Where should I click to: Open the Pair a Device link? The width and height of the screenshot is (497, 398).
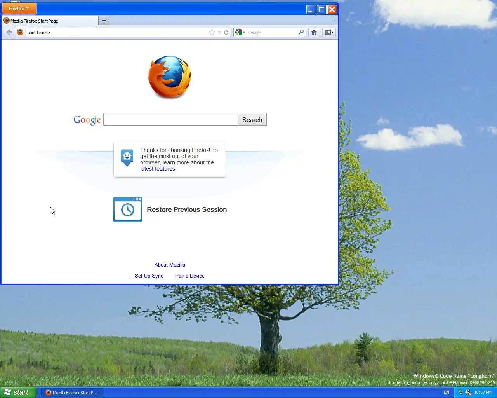click(x=190, y=276)
